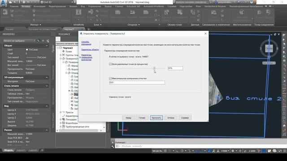
Task: Open the Главная ribbon tab
Action: click(x=14, y=6)
